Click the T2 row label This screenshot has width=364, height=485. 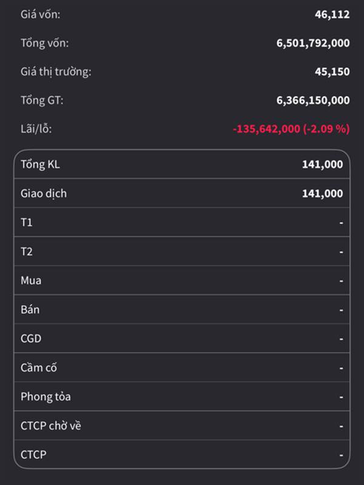27,252
